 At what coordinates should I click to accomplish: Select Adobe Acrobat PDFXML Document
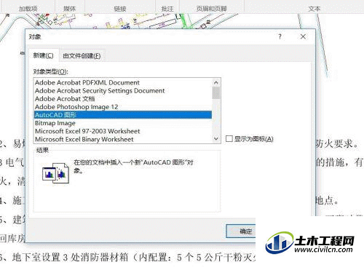coord(123,82)
